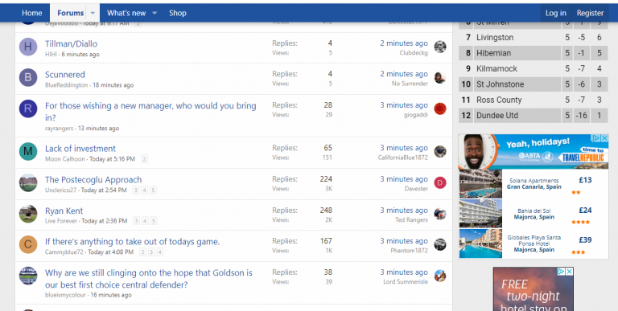Screen dimensions: 618x311
Task: Click latest post time on Ryan Kent row
Action: click(404, 211)
